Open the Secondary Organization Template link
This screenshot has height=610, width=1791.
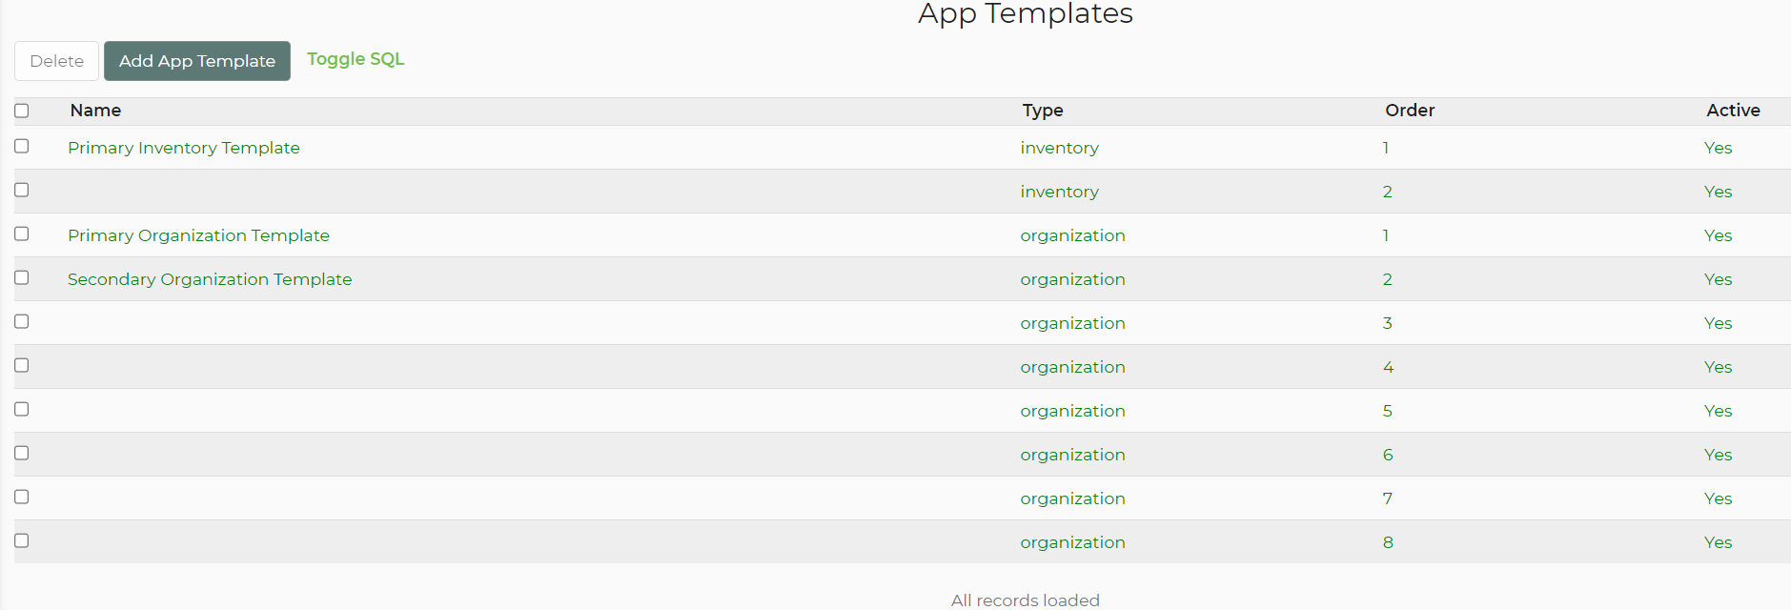point(210,279)
